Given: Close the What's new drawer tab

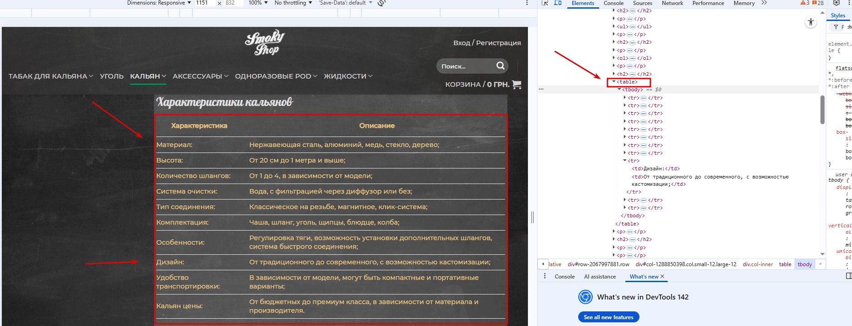Looking at the screenshot, I should click(662, 276).
